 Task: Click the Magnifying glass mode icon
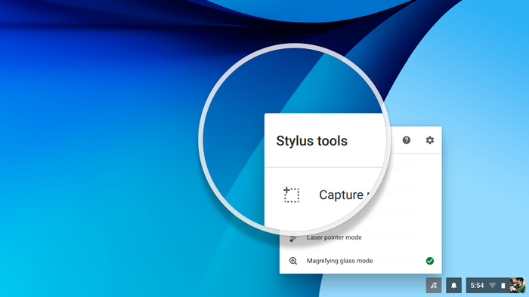coord(293,261)
